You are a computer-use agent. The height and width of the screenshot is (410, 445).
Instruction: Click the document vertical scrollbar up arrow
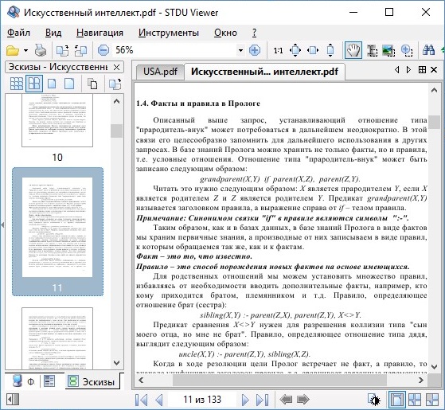pos(434,91)
